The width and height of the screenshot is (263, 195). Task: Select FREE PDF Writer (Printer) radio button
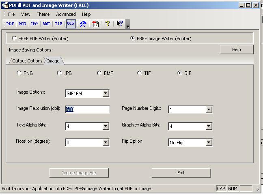(14, 38)
